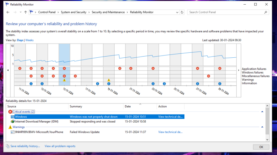Select miscellaneous failure icon on 13-01-2024

[x=42, y=76]
